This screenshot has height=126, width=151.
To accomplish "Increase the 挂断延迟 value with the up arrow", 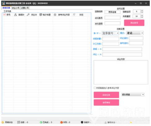I will click(142, 10).
